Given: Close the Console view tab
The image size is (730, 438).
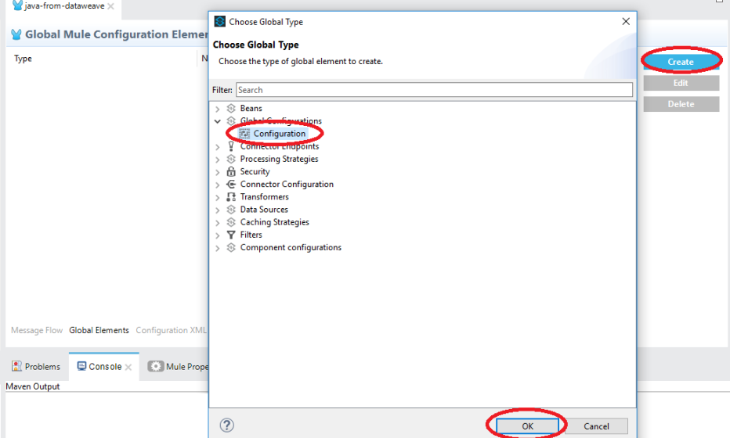Looking at the screenshot, I should tap(128, 367).
